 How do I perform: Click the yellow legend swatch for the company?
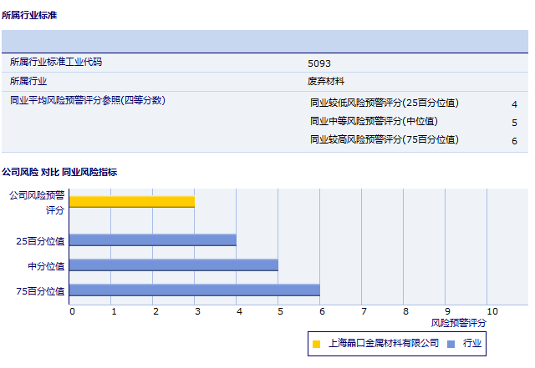316,344
